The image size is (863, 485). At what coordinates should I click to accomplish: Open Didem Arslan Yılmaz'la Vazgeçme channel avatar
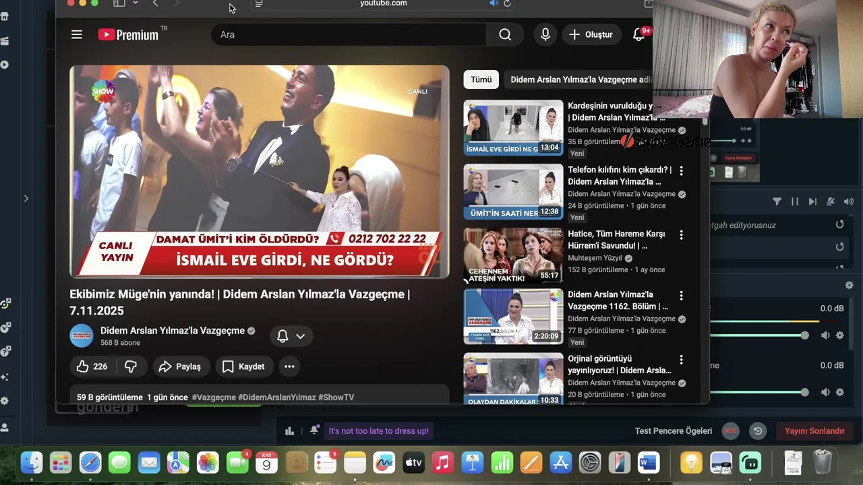pos(82,335)
